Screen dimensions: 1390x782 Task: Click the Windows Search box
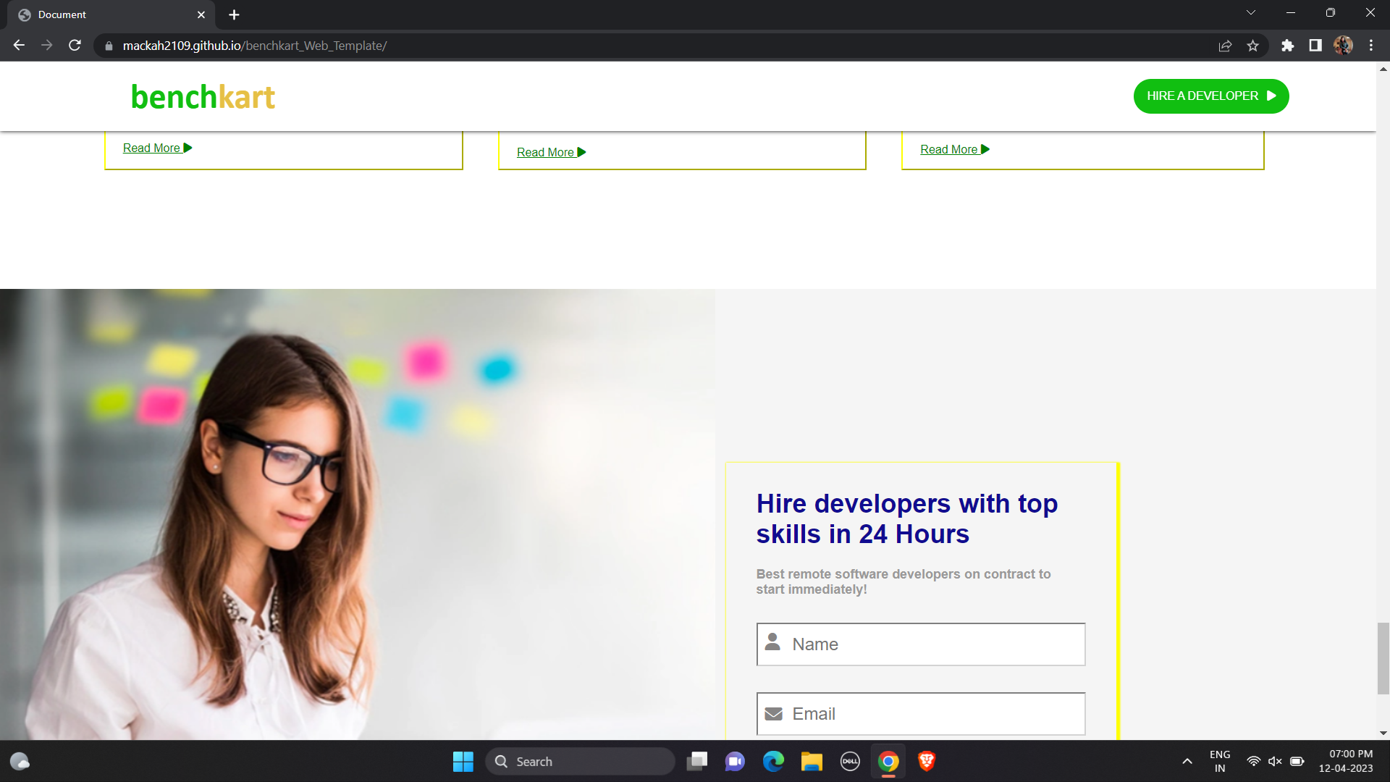tap(579, 761)
